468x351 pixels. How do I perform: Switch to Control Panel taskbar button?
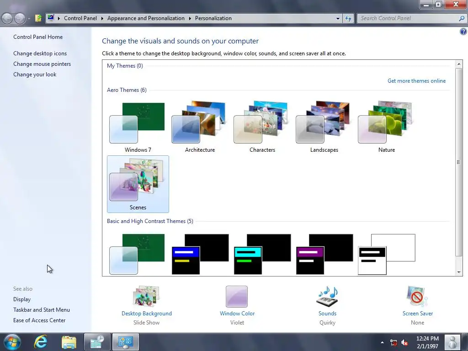pyautogui.click(x=126, y=342)
